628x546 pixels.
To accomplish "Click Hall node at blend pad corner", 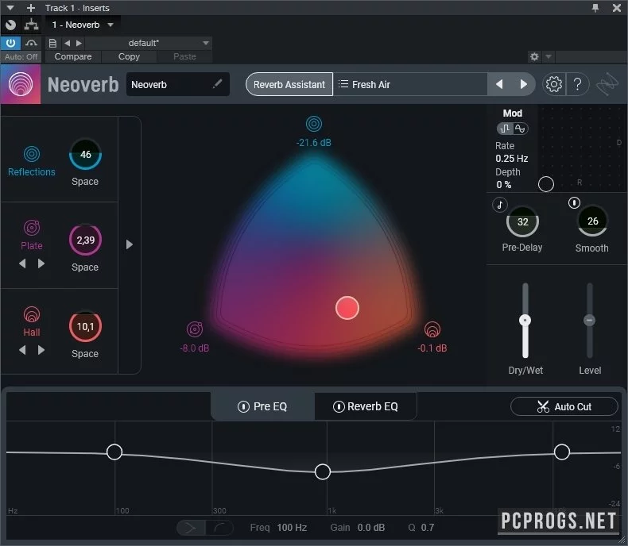I will [x=432, y=329].
